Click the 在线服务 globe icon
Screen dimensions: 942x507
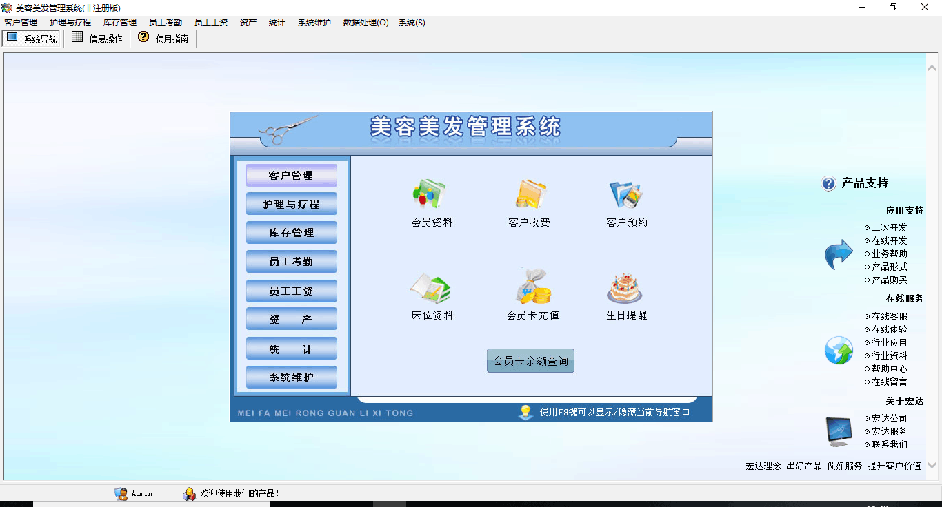(839, 351)
